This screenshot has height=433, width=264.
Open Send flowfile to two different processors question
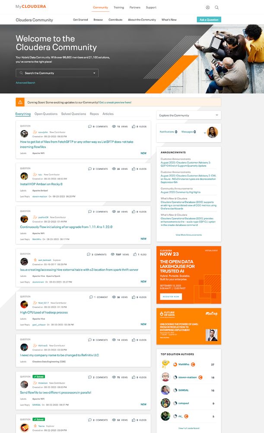click(x=56, y=393)
